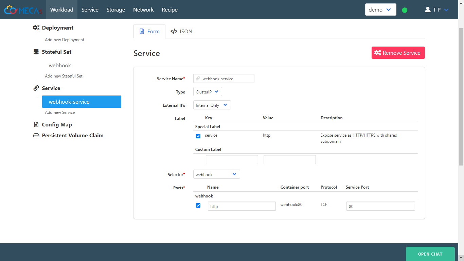
Task: Open the Stateful Set section heading
Action: [x=57, y=52]
